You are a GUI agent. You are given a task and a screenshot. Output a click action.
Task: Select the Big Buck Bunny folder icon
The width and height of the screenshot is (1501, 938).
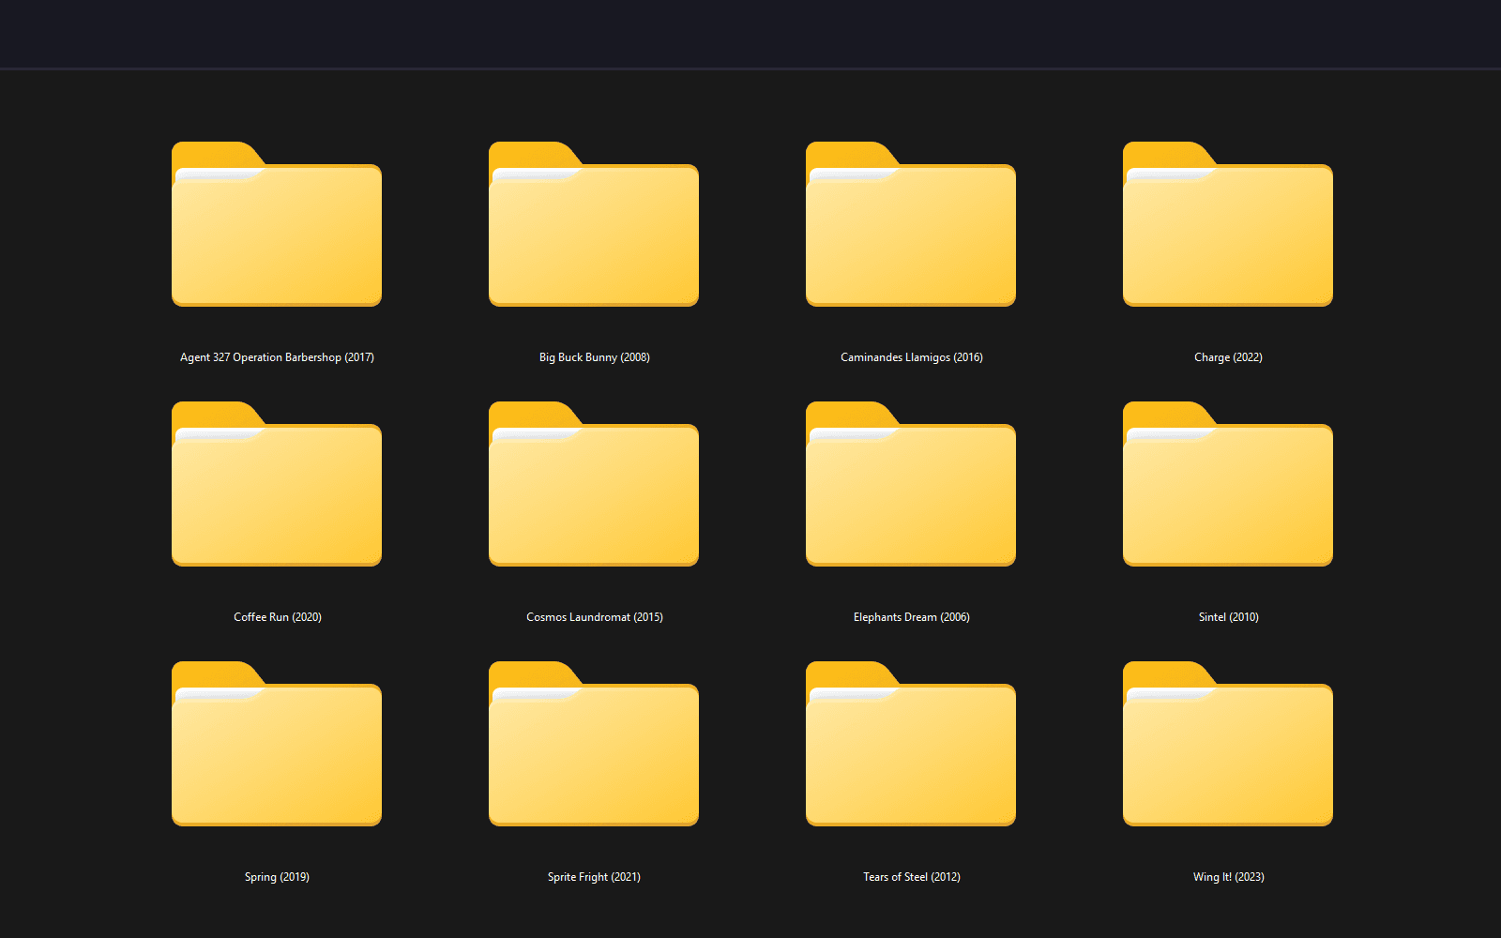point(594,224)
